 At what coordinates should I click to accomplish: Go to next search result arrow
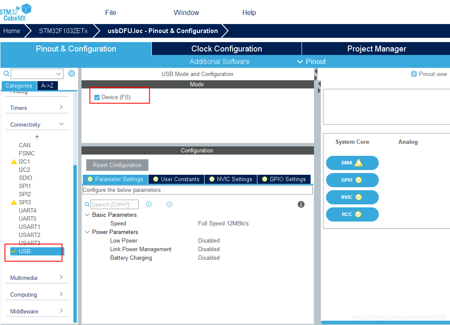pyautogui.click(x=169, y=204)
